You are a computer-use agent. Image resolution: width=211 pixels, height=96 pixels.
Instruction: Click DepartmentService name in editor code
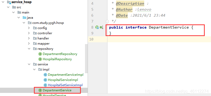click(169, 28)
